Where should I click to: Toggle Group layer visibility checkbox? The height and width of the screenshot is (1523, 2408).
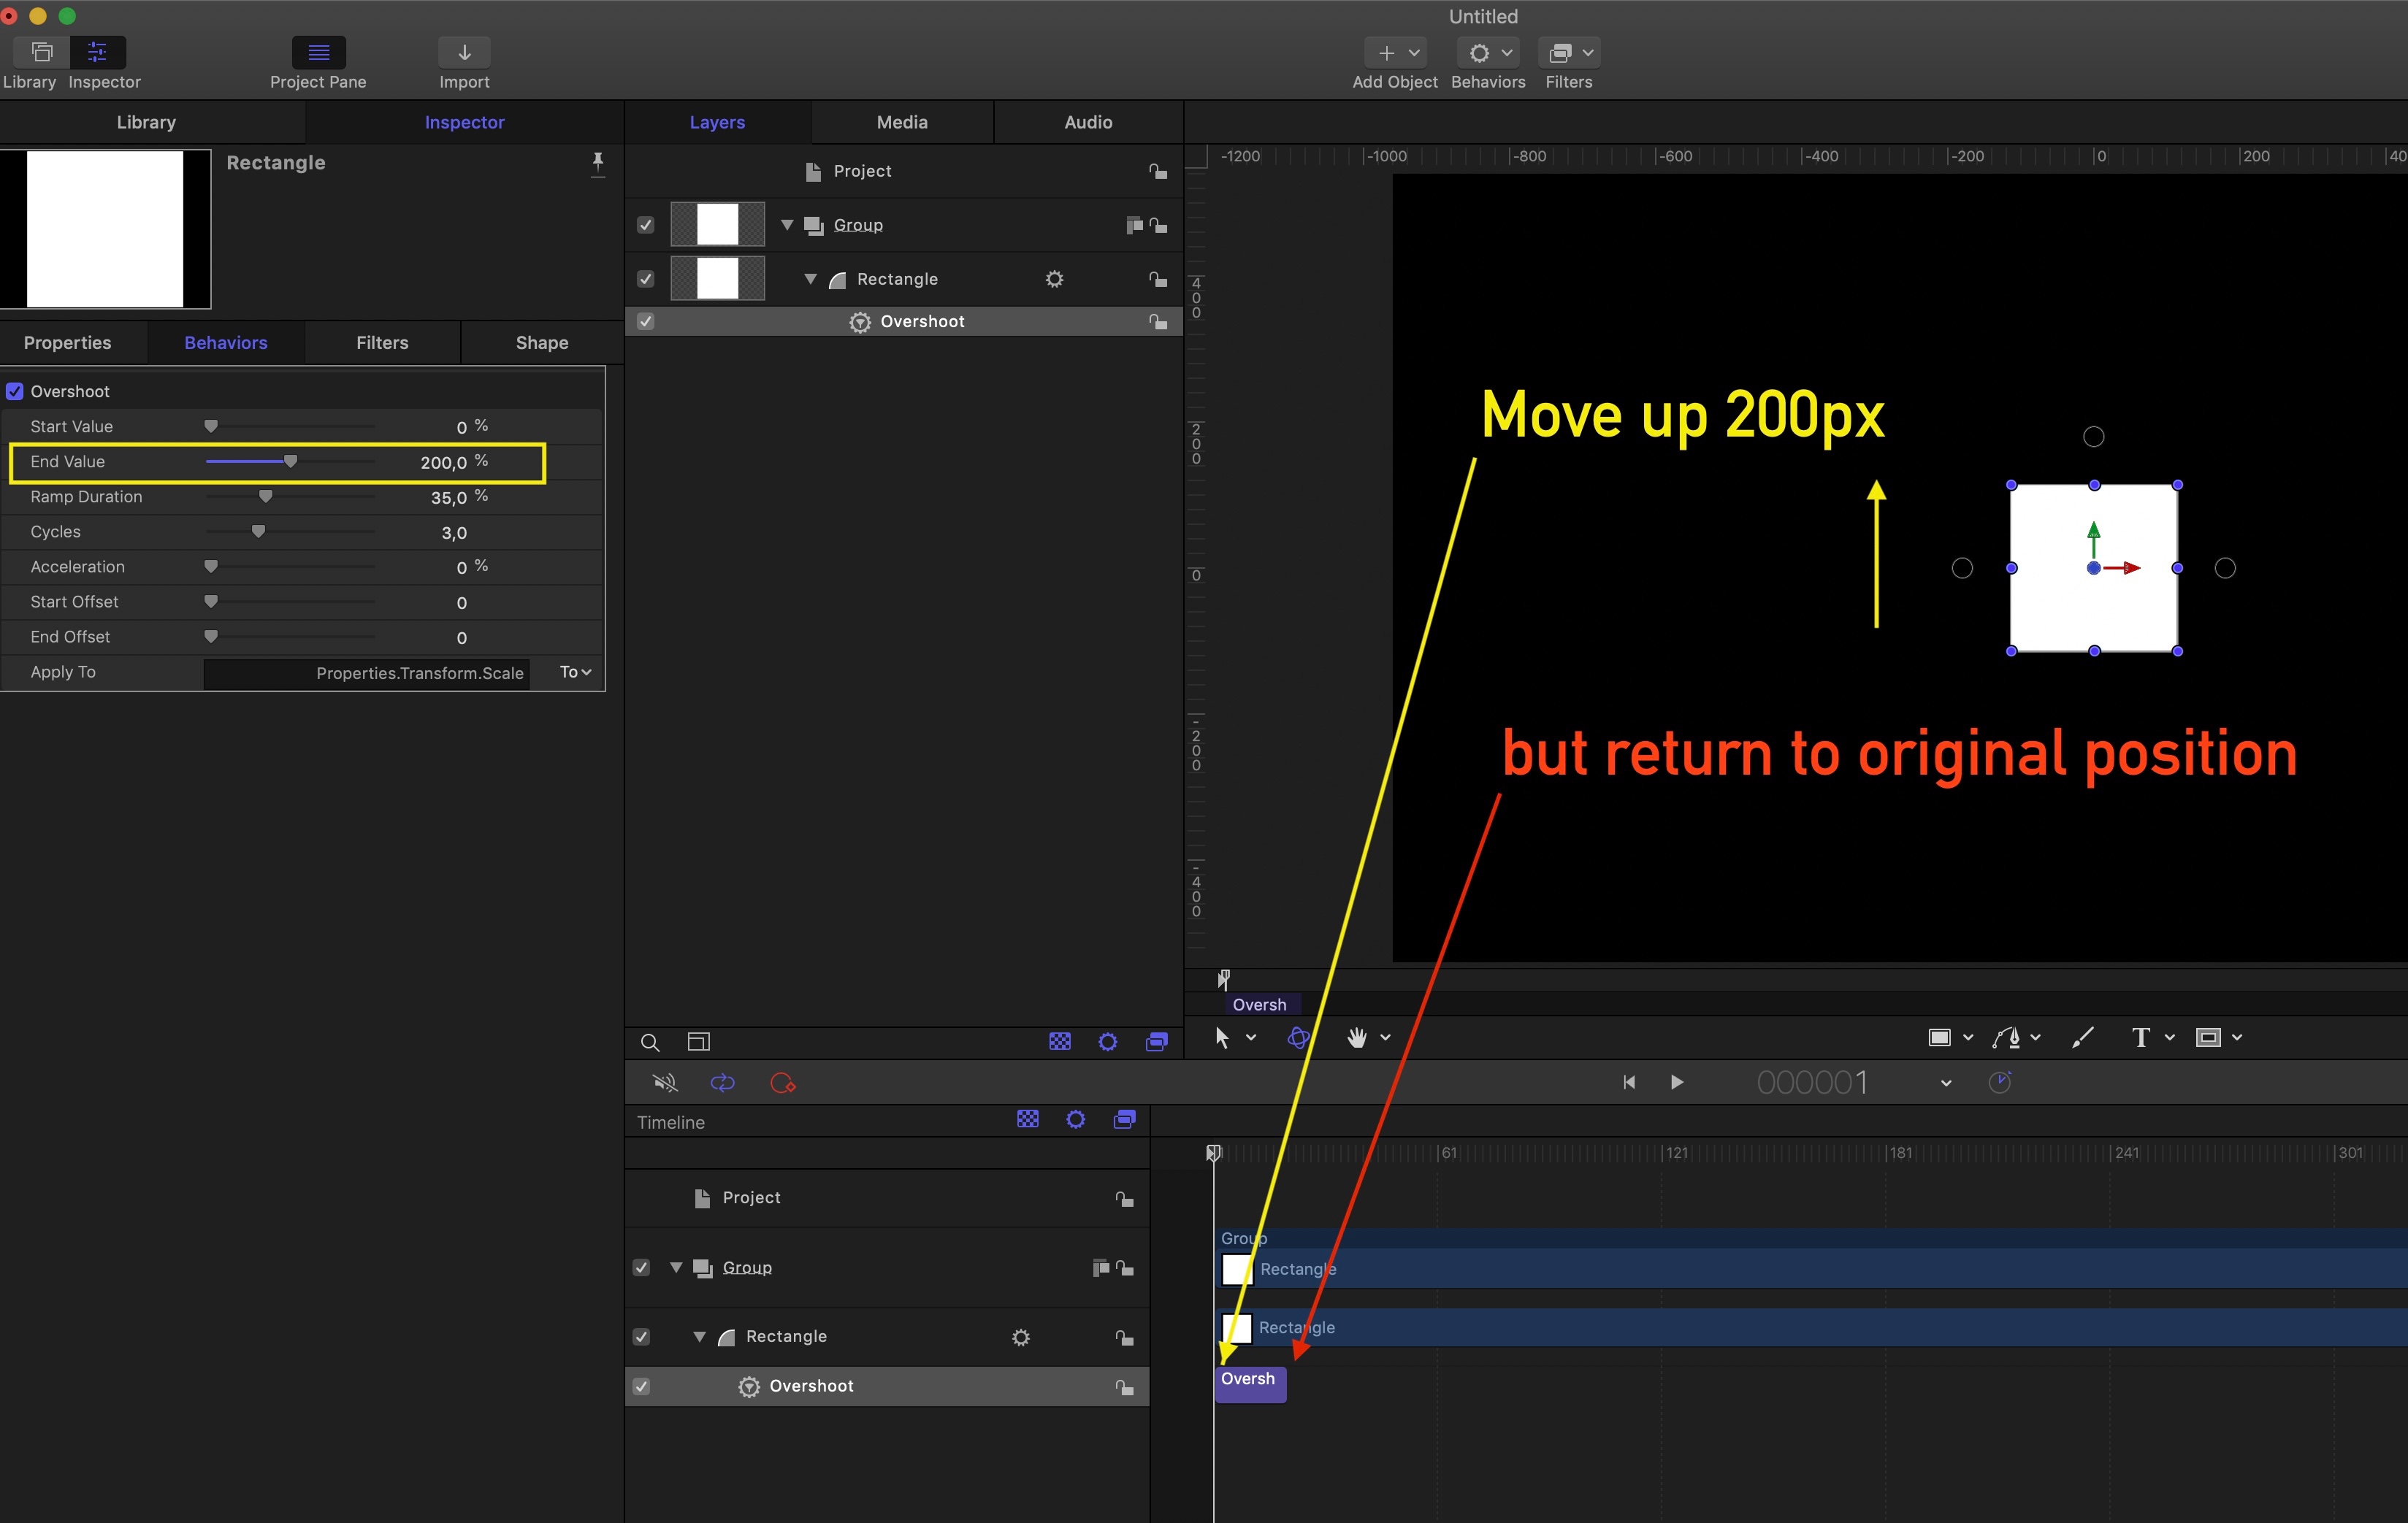coord(646,225)
